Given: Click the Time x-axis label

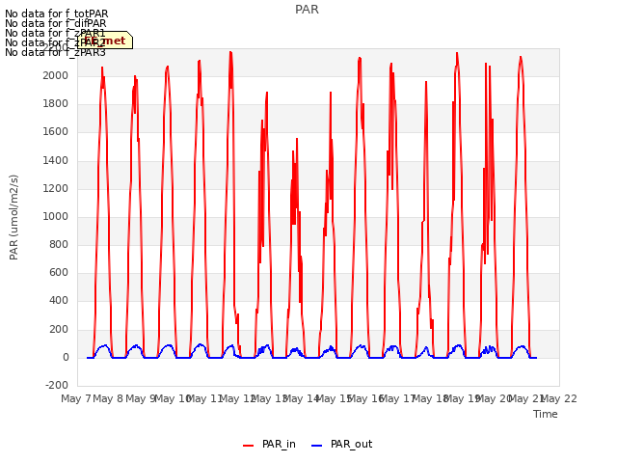Looking at the screenshot, I should 546,414.
